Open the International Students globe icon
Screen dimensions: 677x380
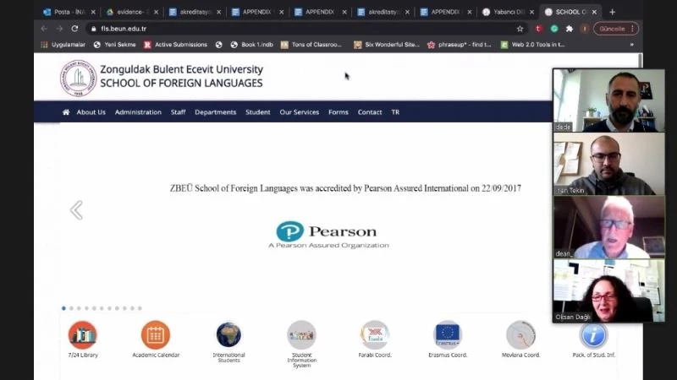228,335
